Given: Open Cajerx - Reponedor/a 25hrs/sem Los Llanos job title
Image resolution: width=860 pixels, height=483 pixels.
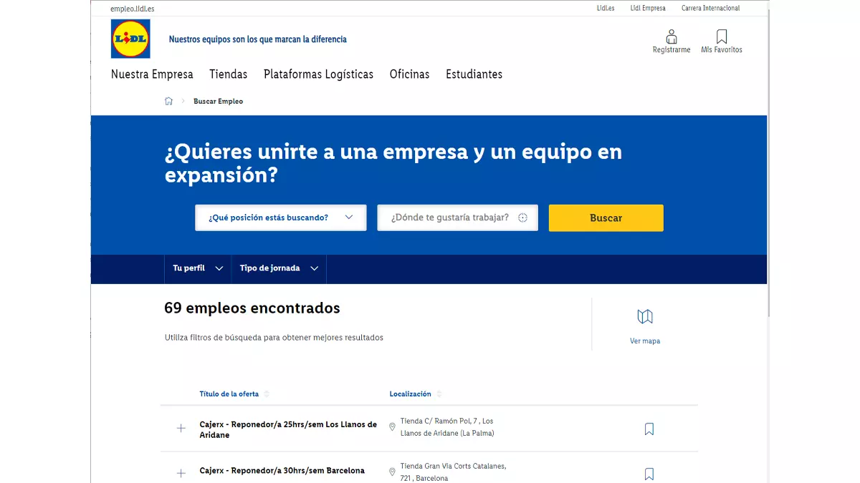Looking at the screenshot, I should click(288, 429).
